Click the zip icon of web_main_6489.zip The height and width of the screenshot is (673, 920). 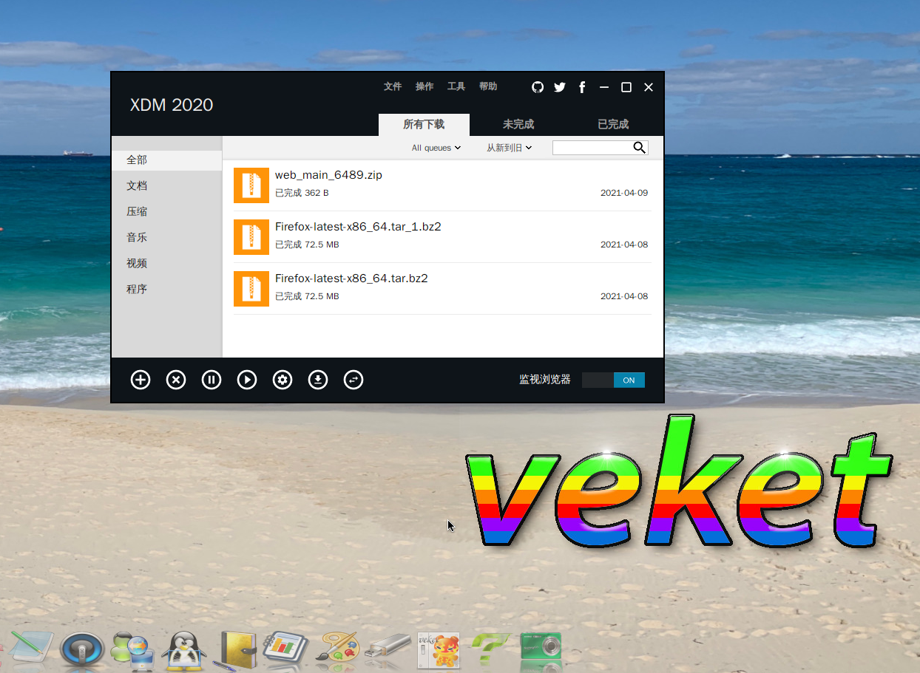251,185
